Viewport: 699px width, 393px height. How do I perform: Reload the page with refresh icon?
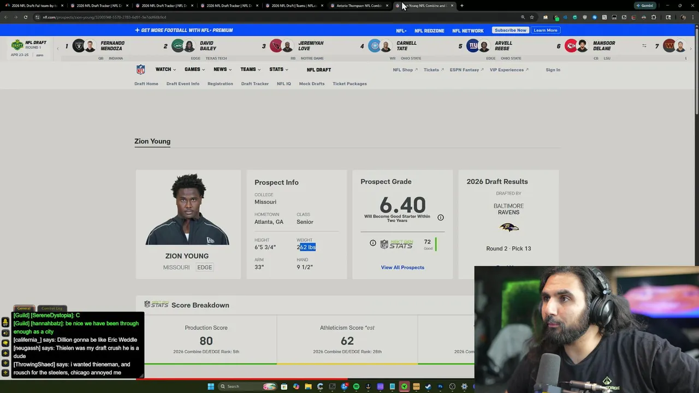coord(25,17)
